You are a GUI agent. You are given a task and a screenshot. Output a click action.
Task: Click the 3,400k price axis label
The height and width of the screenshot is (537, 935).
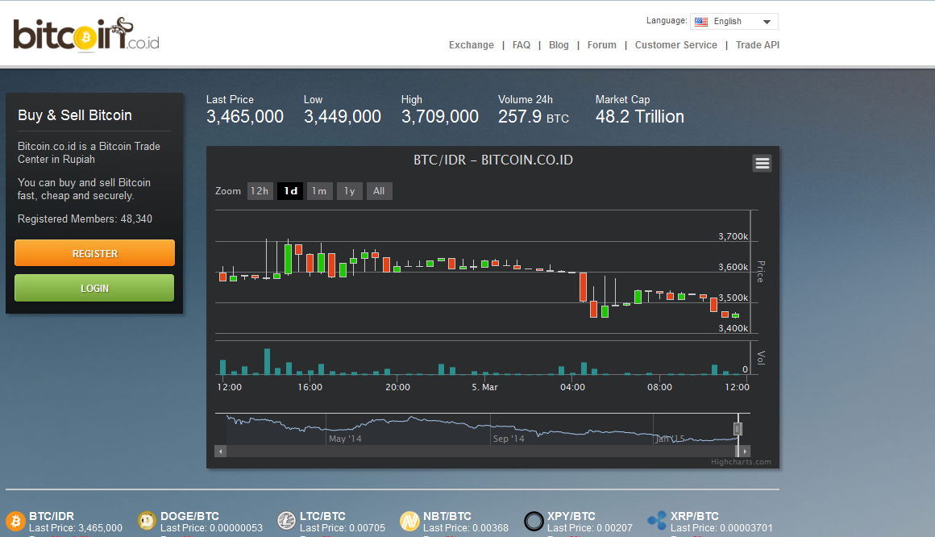733,328
